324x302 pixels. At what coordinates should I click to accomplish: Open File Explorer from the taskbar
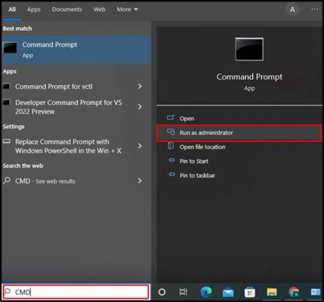point(271,292)
